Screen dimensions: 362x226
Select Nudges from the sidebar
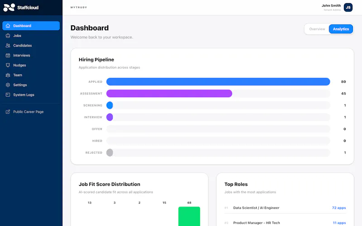(x=31, y=65)
